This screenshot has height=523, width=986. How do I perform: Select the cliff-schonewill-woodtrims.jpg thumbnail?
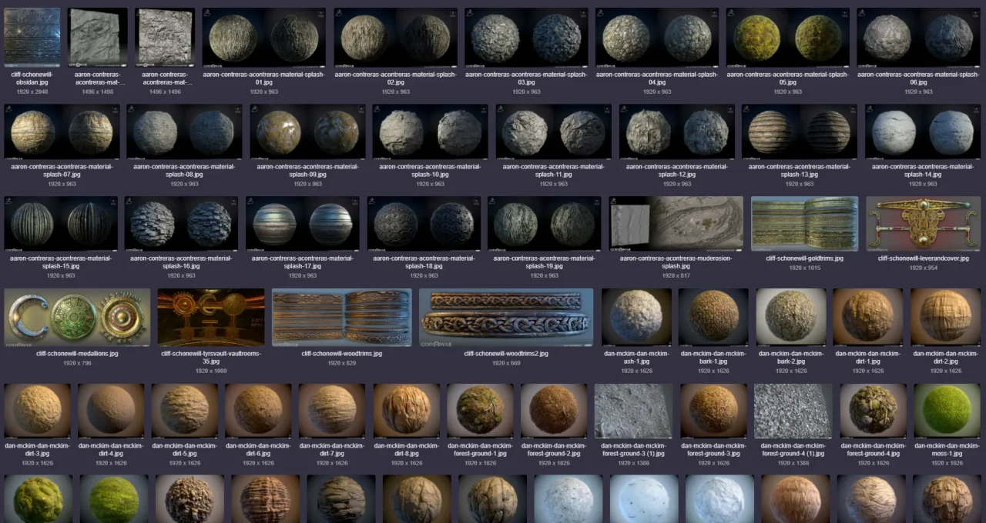tap(341, 317)
